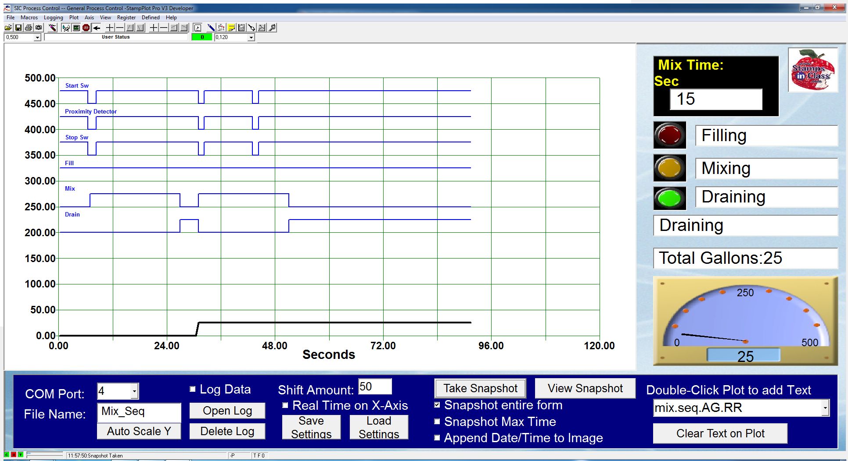
Task: Click the green T status indicator
Action: pos(21,455)
